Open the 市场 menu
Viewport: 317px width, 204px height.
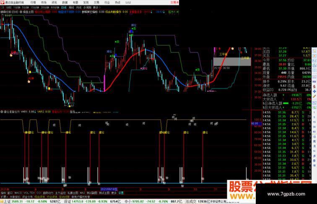pos(44,3)
